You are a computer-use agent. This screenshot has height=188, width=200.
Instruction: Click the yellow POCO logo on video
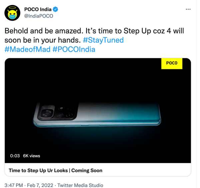172,63
